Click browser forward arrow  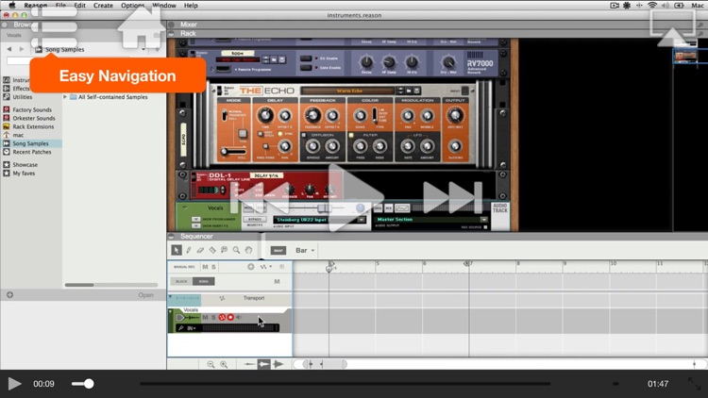coord(21,49)
